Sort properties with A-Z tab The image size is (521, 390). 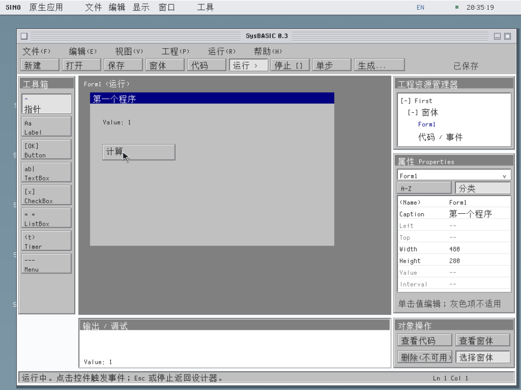pyautogui.click(x=425, y=188)
